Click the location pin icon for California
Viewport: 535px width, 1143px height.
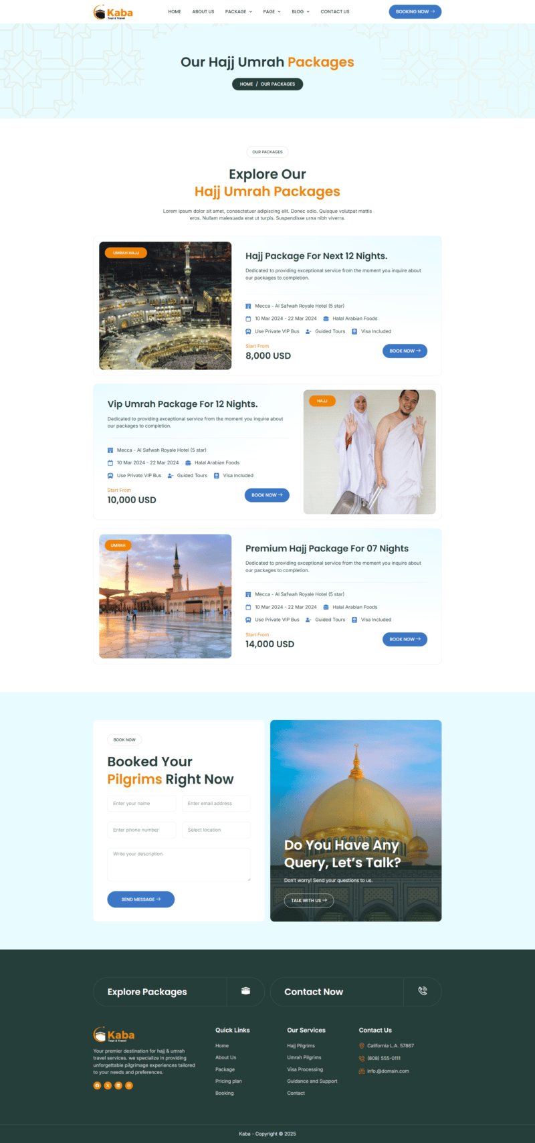(362, 1045)
